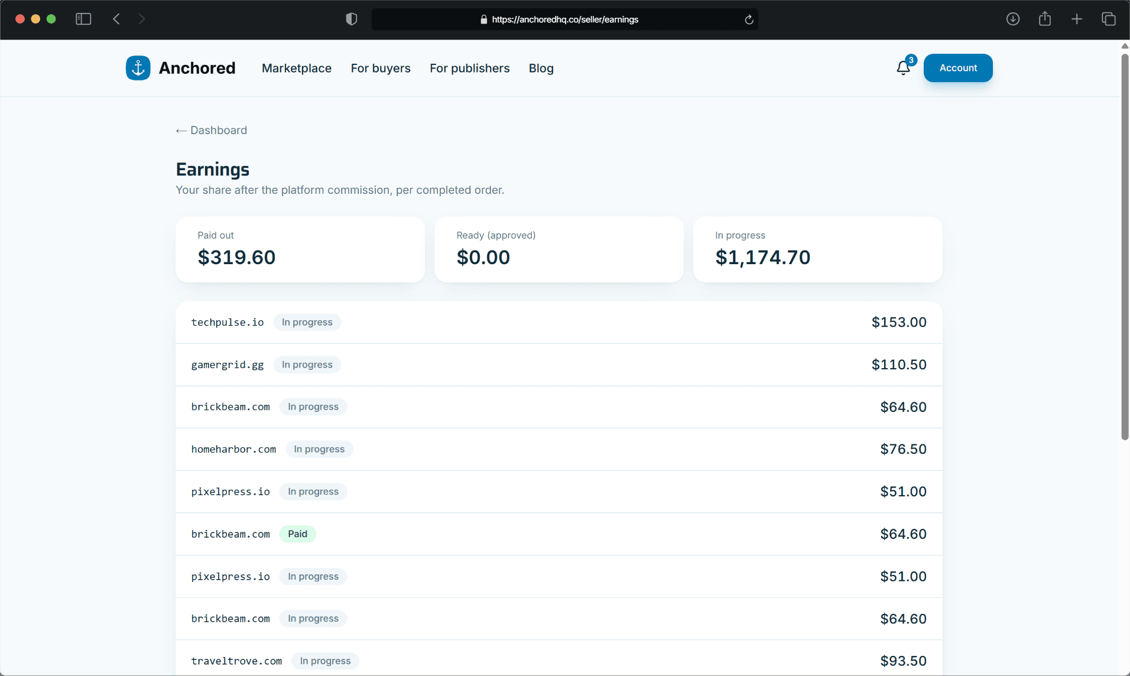Open the For buyers nav item
This screenshot has height=676, width=1130.
(x=381, y=68)
